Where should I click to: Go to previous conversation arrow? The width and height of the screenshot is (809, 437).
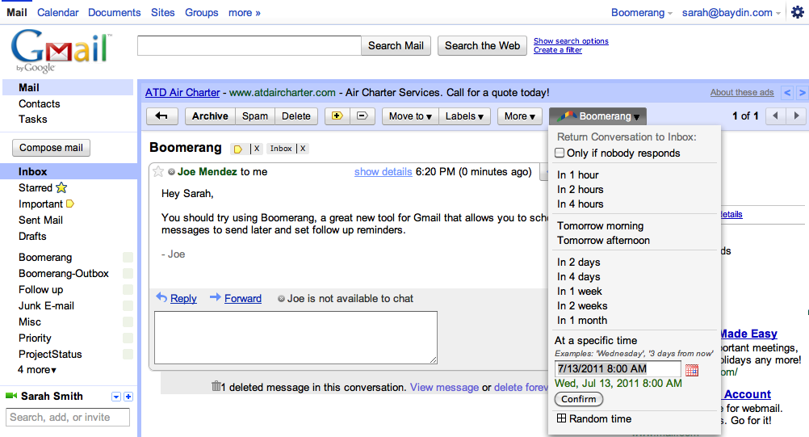[x=775, y=116]
